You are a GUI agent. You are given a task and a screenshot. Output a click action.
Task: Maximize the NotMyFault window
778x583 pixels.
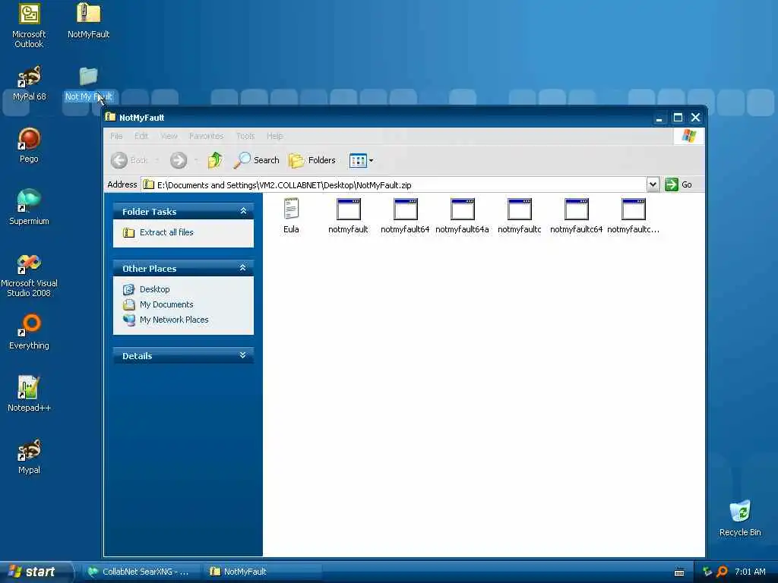tap(677, 118)
